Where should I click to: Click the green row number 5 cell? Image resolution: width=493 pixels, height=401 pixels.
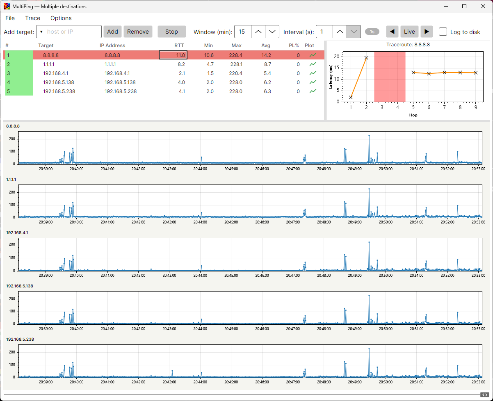19,91
